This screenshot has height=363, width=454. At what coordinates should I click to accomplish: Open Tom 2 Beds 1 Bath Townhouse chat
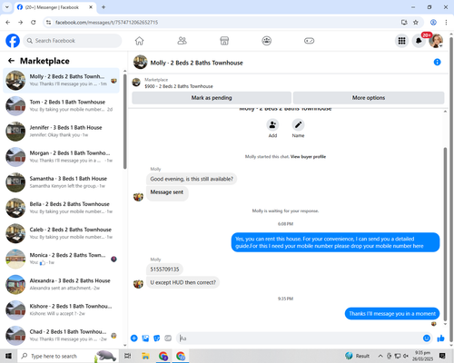tap(61, 106)
